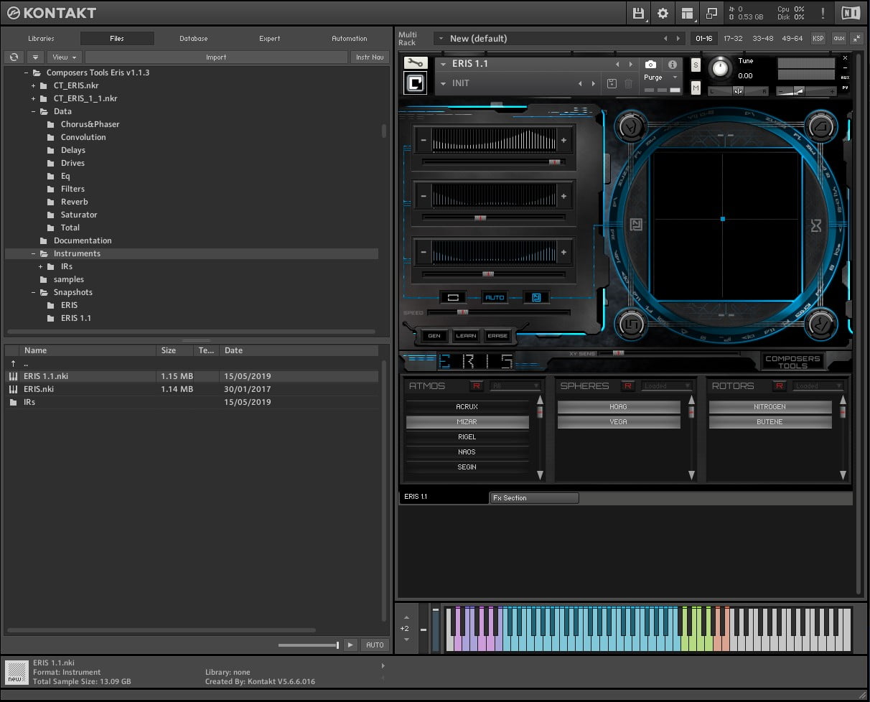The width and height of the screenshot is (870, 702).
Task: Open the ROTORS Loaded dropdown
Action: 818,386
